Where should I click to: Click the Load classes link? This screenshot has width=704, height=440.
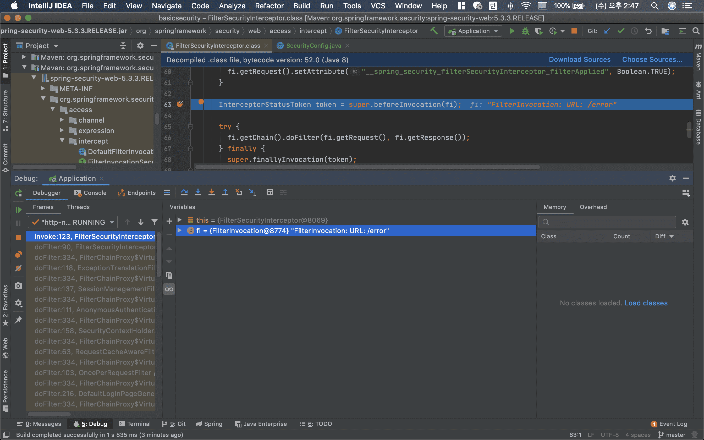pos(646,303)
